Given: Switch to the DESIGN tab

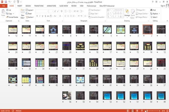Looking at the screenshot, I should (x=28, y=6).
